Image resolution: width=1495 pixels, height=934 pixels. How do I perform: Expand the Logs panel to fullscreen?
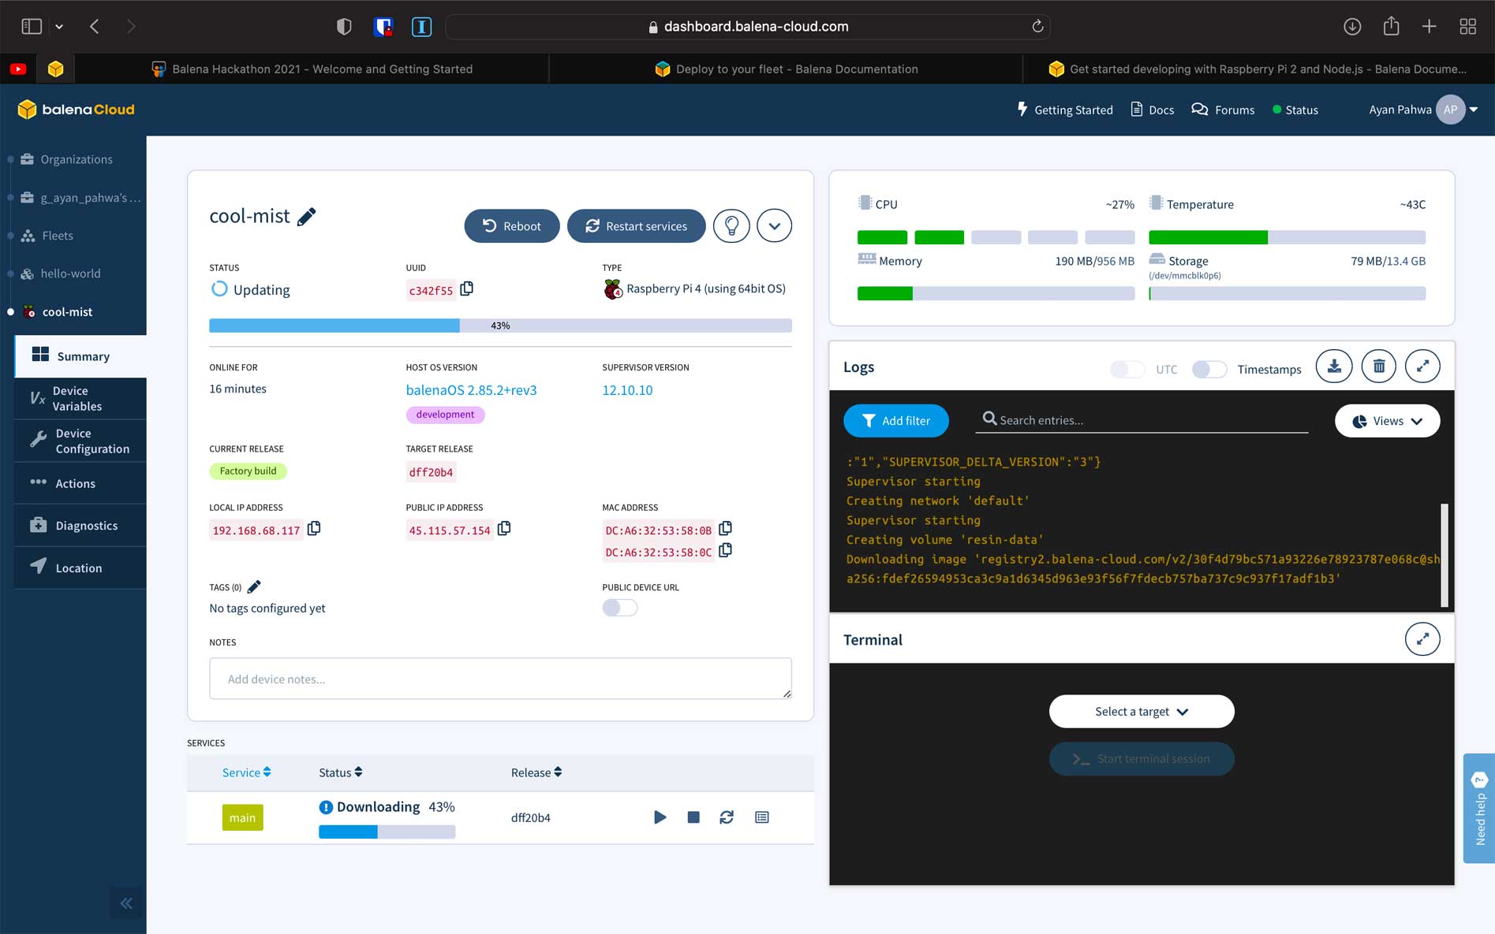1422,367
